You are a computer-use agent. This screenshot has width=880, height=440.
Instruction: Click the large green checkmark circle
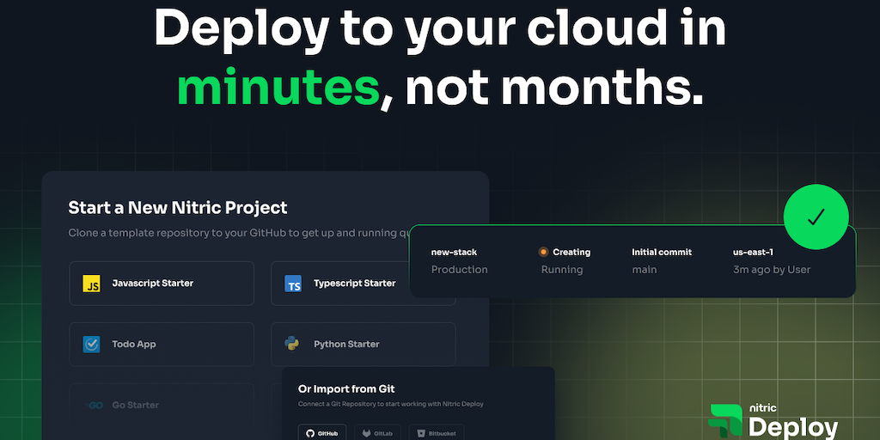tap(816, 217)
